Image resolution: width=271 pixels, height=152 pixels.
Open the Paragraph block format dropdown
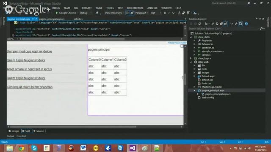141,13
